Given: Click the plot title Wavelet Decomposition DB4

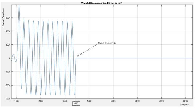Looking at the screenshot, I should [x=103, y=2].
